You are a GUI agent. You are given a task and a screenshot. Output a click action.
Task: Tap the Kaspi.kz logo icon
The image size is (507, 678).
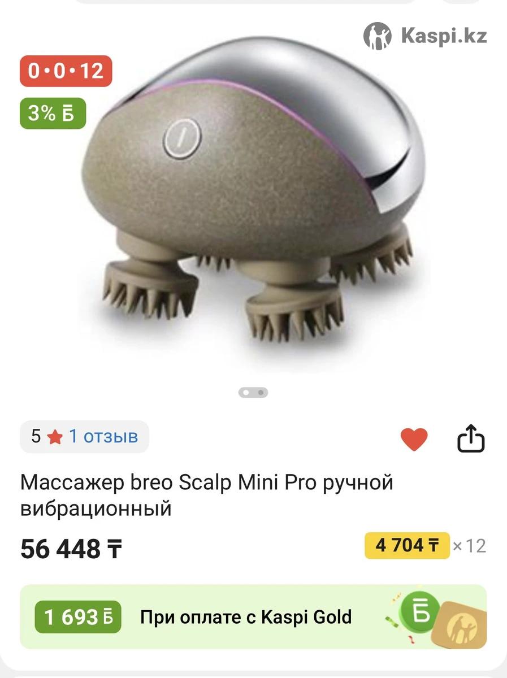coord(378,36)
